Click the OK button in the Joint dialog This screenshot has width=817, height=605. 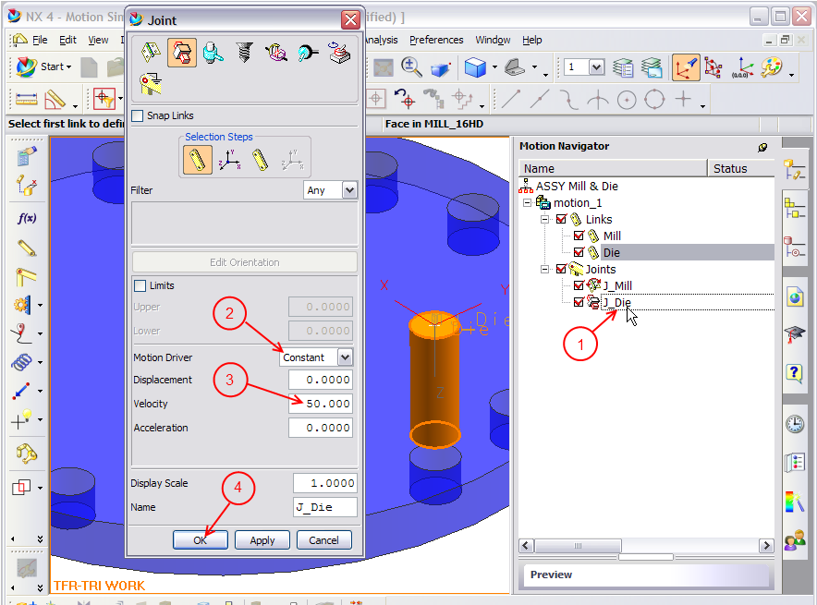pyautogui.click(x=200, y=539)
